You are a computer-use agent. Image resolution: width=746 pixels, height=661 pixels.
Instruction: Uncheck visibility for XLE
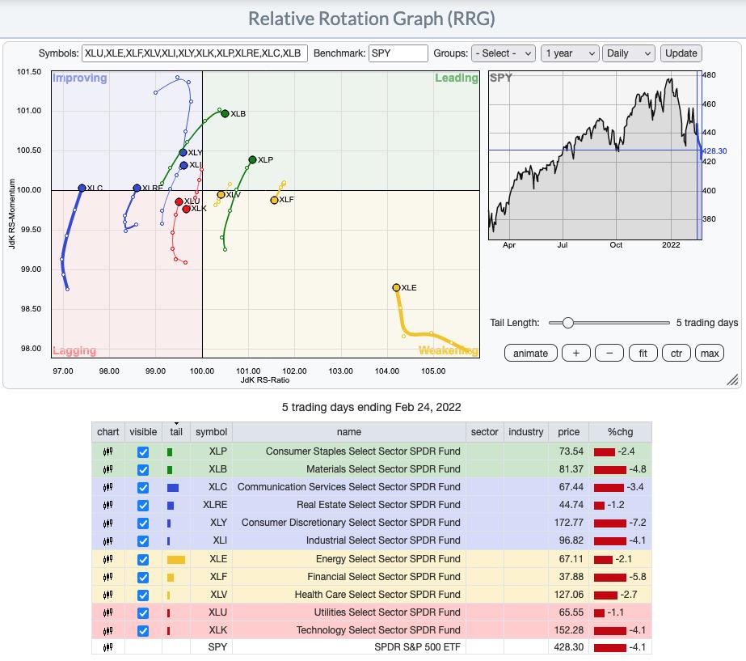pos(143,560)
